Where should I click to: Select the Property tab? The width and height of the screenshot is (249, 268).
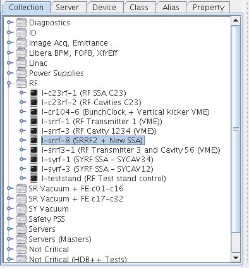tap(209, 8)
